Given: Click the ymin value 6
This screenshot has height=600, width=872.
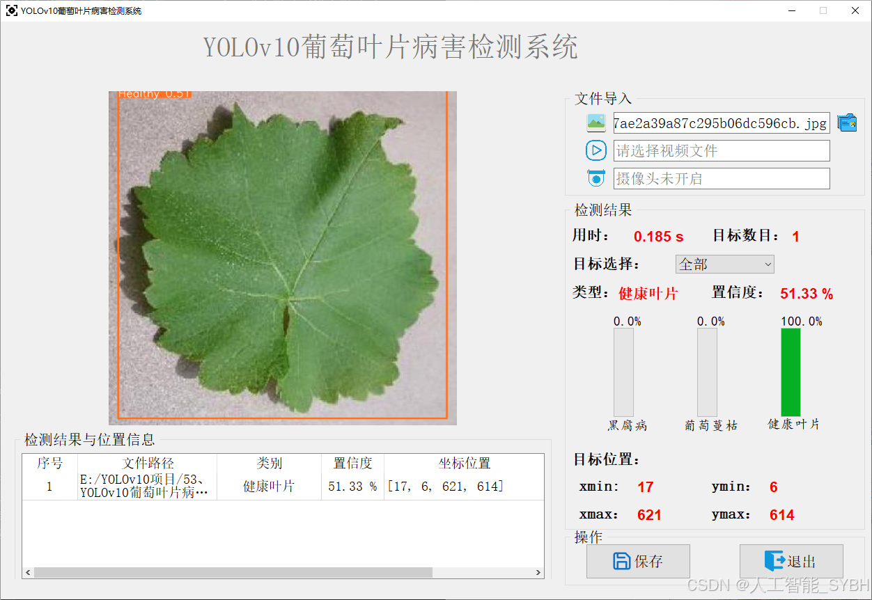Looking at the screenshot, I should click(x=773, y=487).
